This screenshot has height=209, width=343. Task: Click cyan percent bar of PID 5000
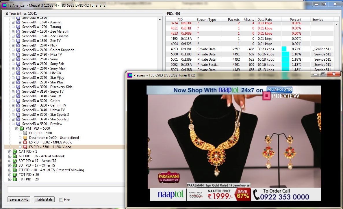pos(285,54)
